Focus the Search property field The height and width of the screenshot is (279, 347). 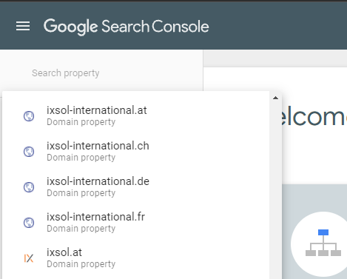point(101,73)
